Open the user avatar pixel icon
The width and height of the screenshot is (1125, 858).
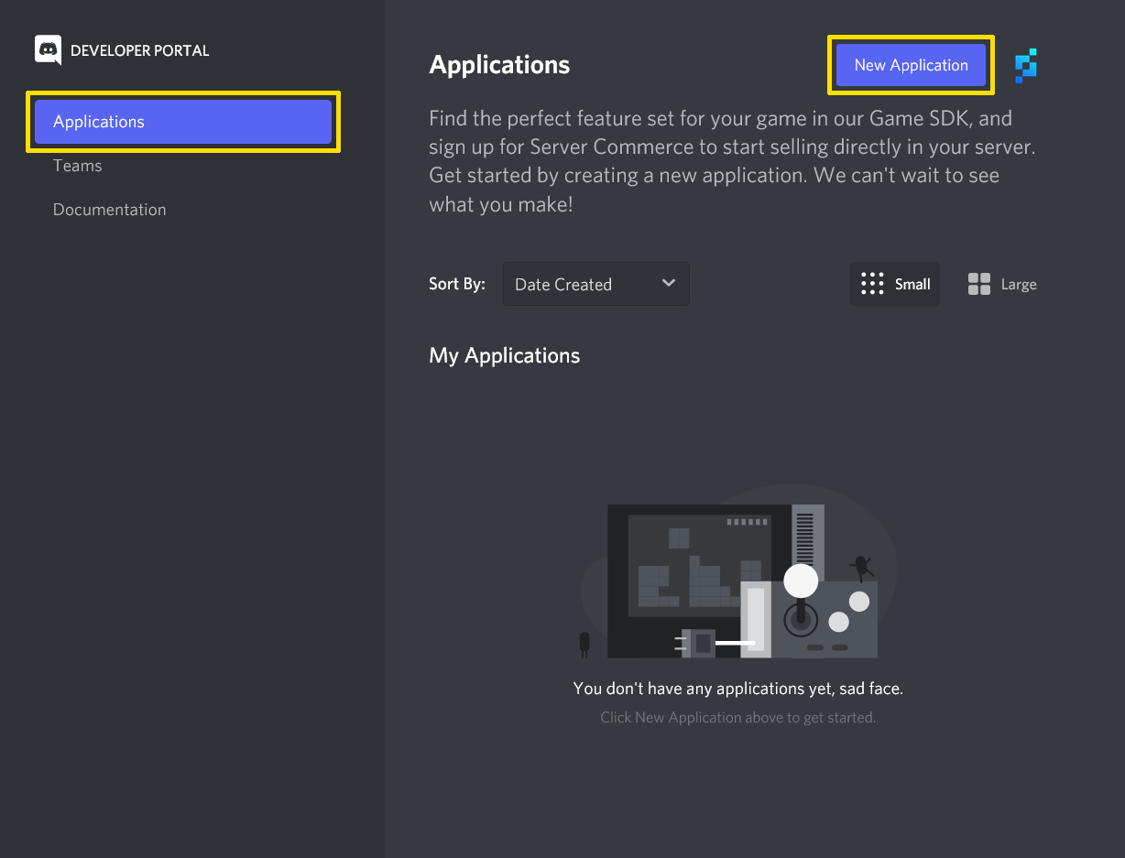[1026, 66]
